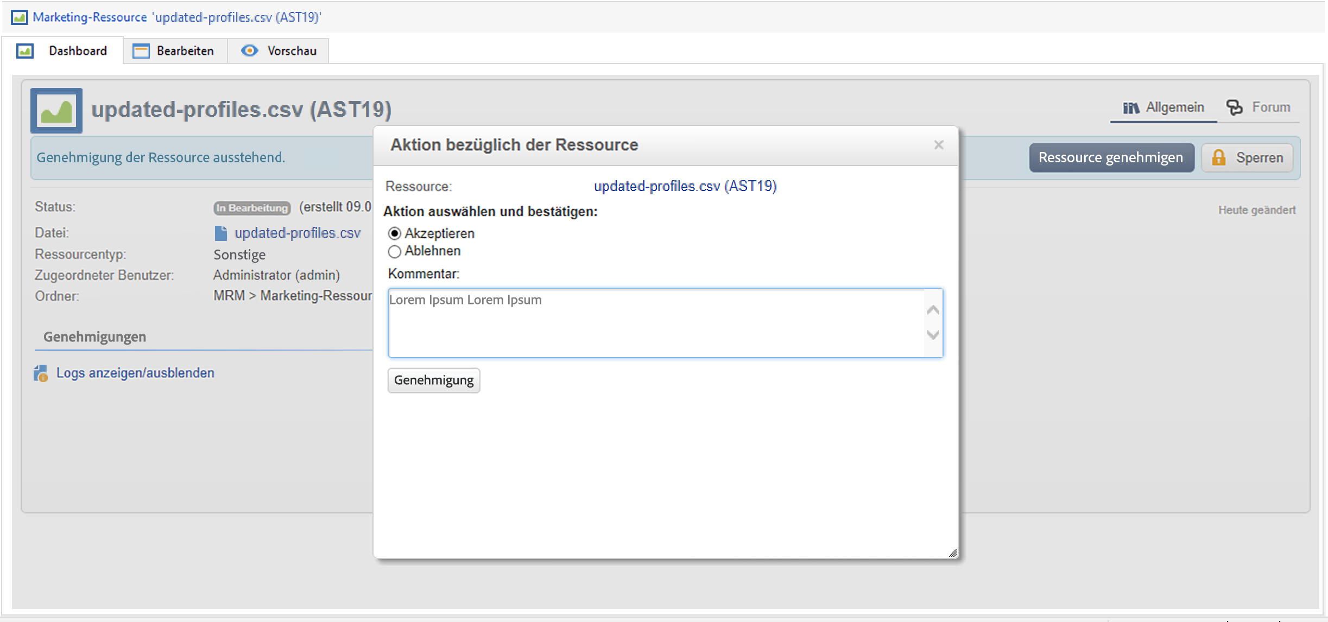
Task: Click into the Kommentar text field
Action: click(656, 323)
